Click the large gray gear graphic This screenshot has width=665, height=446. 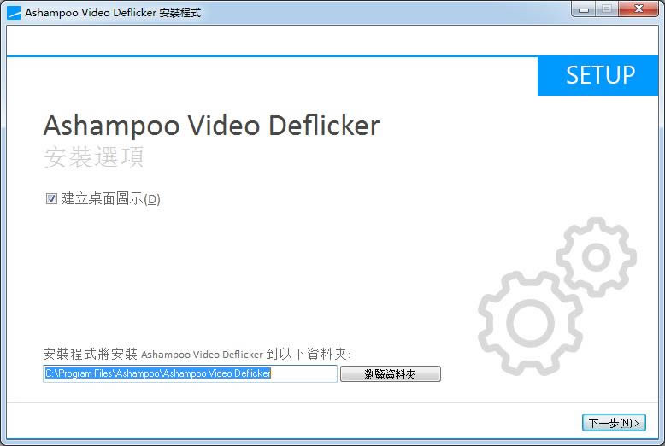click(530, 323)
